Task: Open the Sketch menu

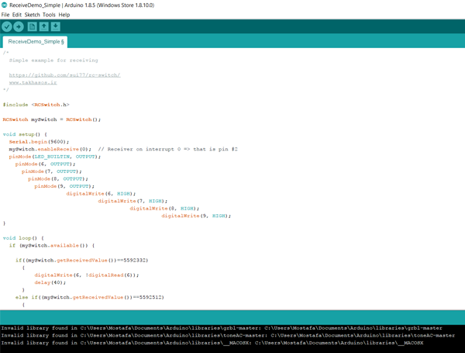Action: 32,15
